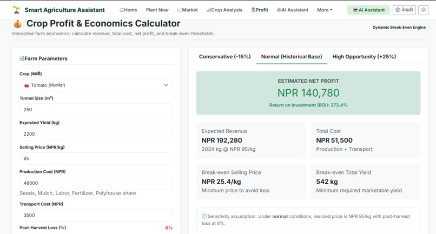Click the NPR 25.4/kg break-even price
436x234 pixels.
coord(221,182)
